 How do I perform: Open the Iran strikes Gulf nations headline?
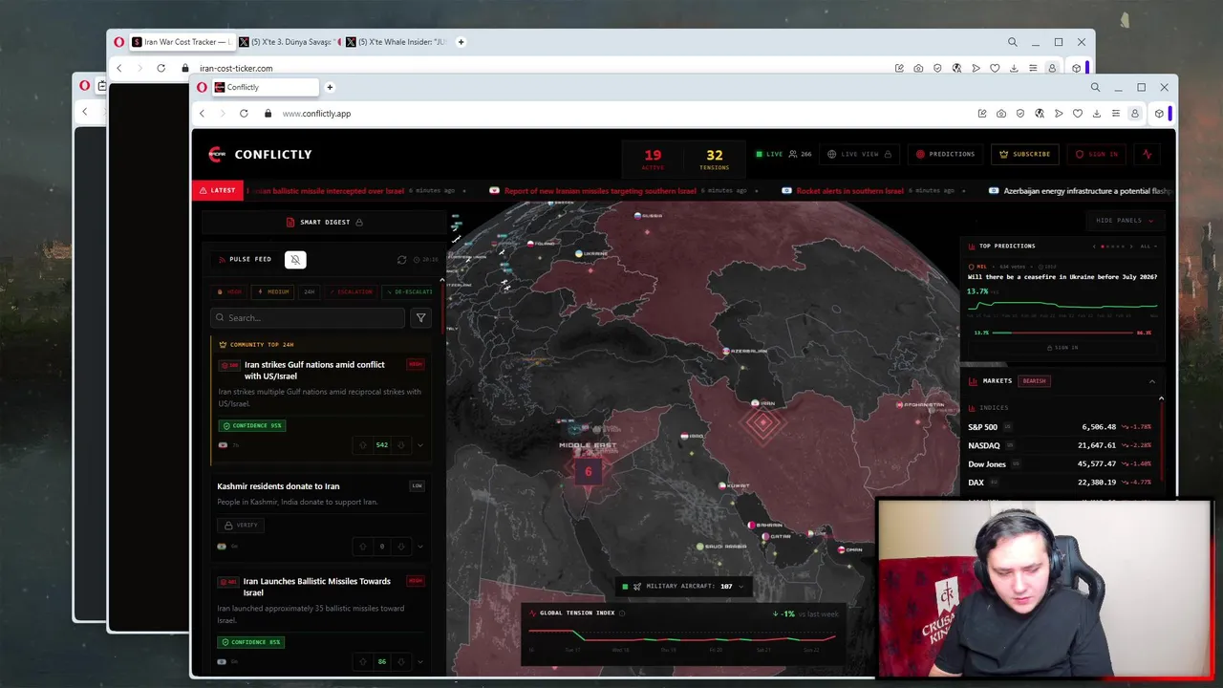pos(314,370)
